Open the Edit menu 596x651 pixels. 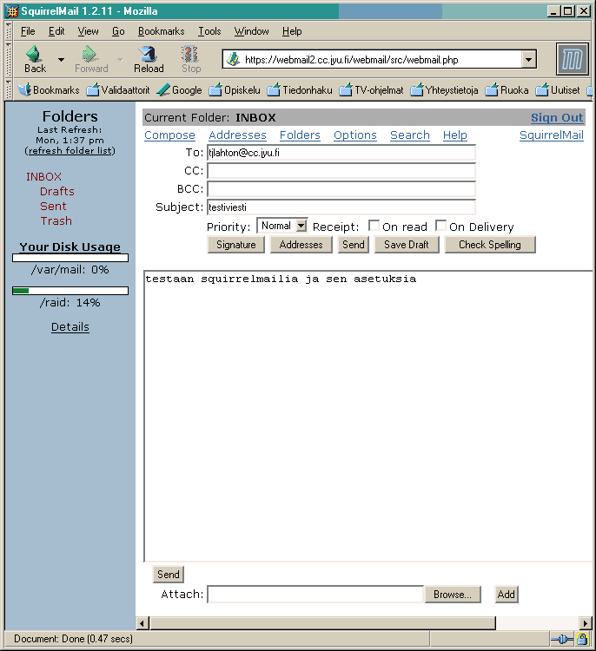56,31
